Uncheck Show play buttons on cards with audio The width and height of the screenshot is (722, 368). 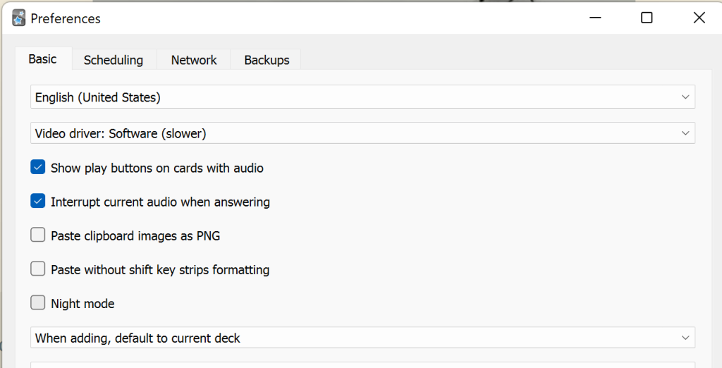coord(38,168)
